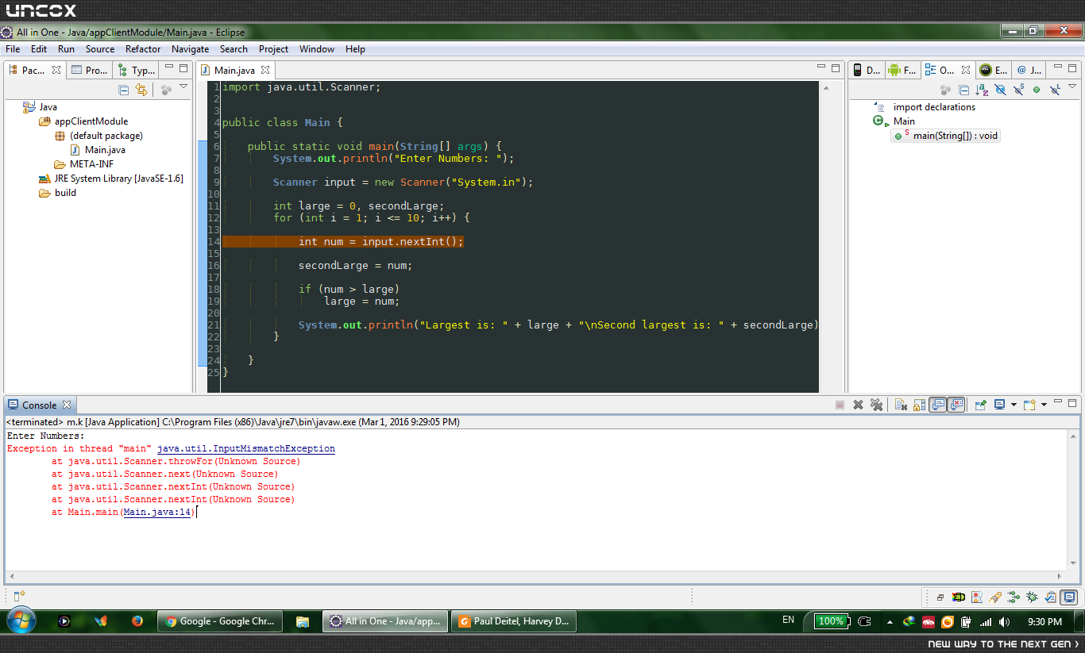Viewport: 1085px width, 653px height.
Task: Open the File menu
Action: 13,49
